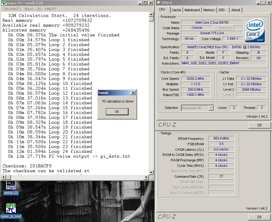272x222 pixels.
Task: Click the Checksum: 201BACF9 line
Action: tap(27, 166)
